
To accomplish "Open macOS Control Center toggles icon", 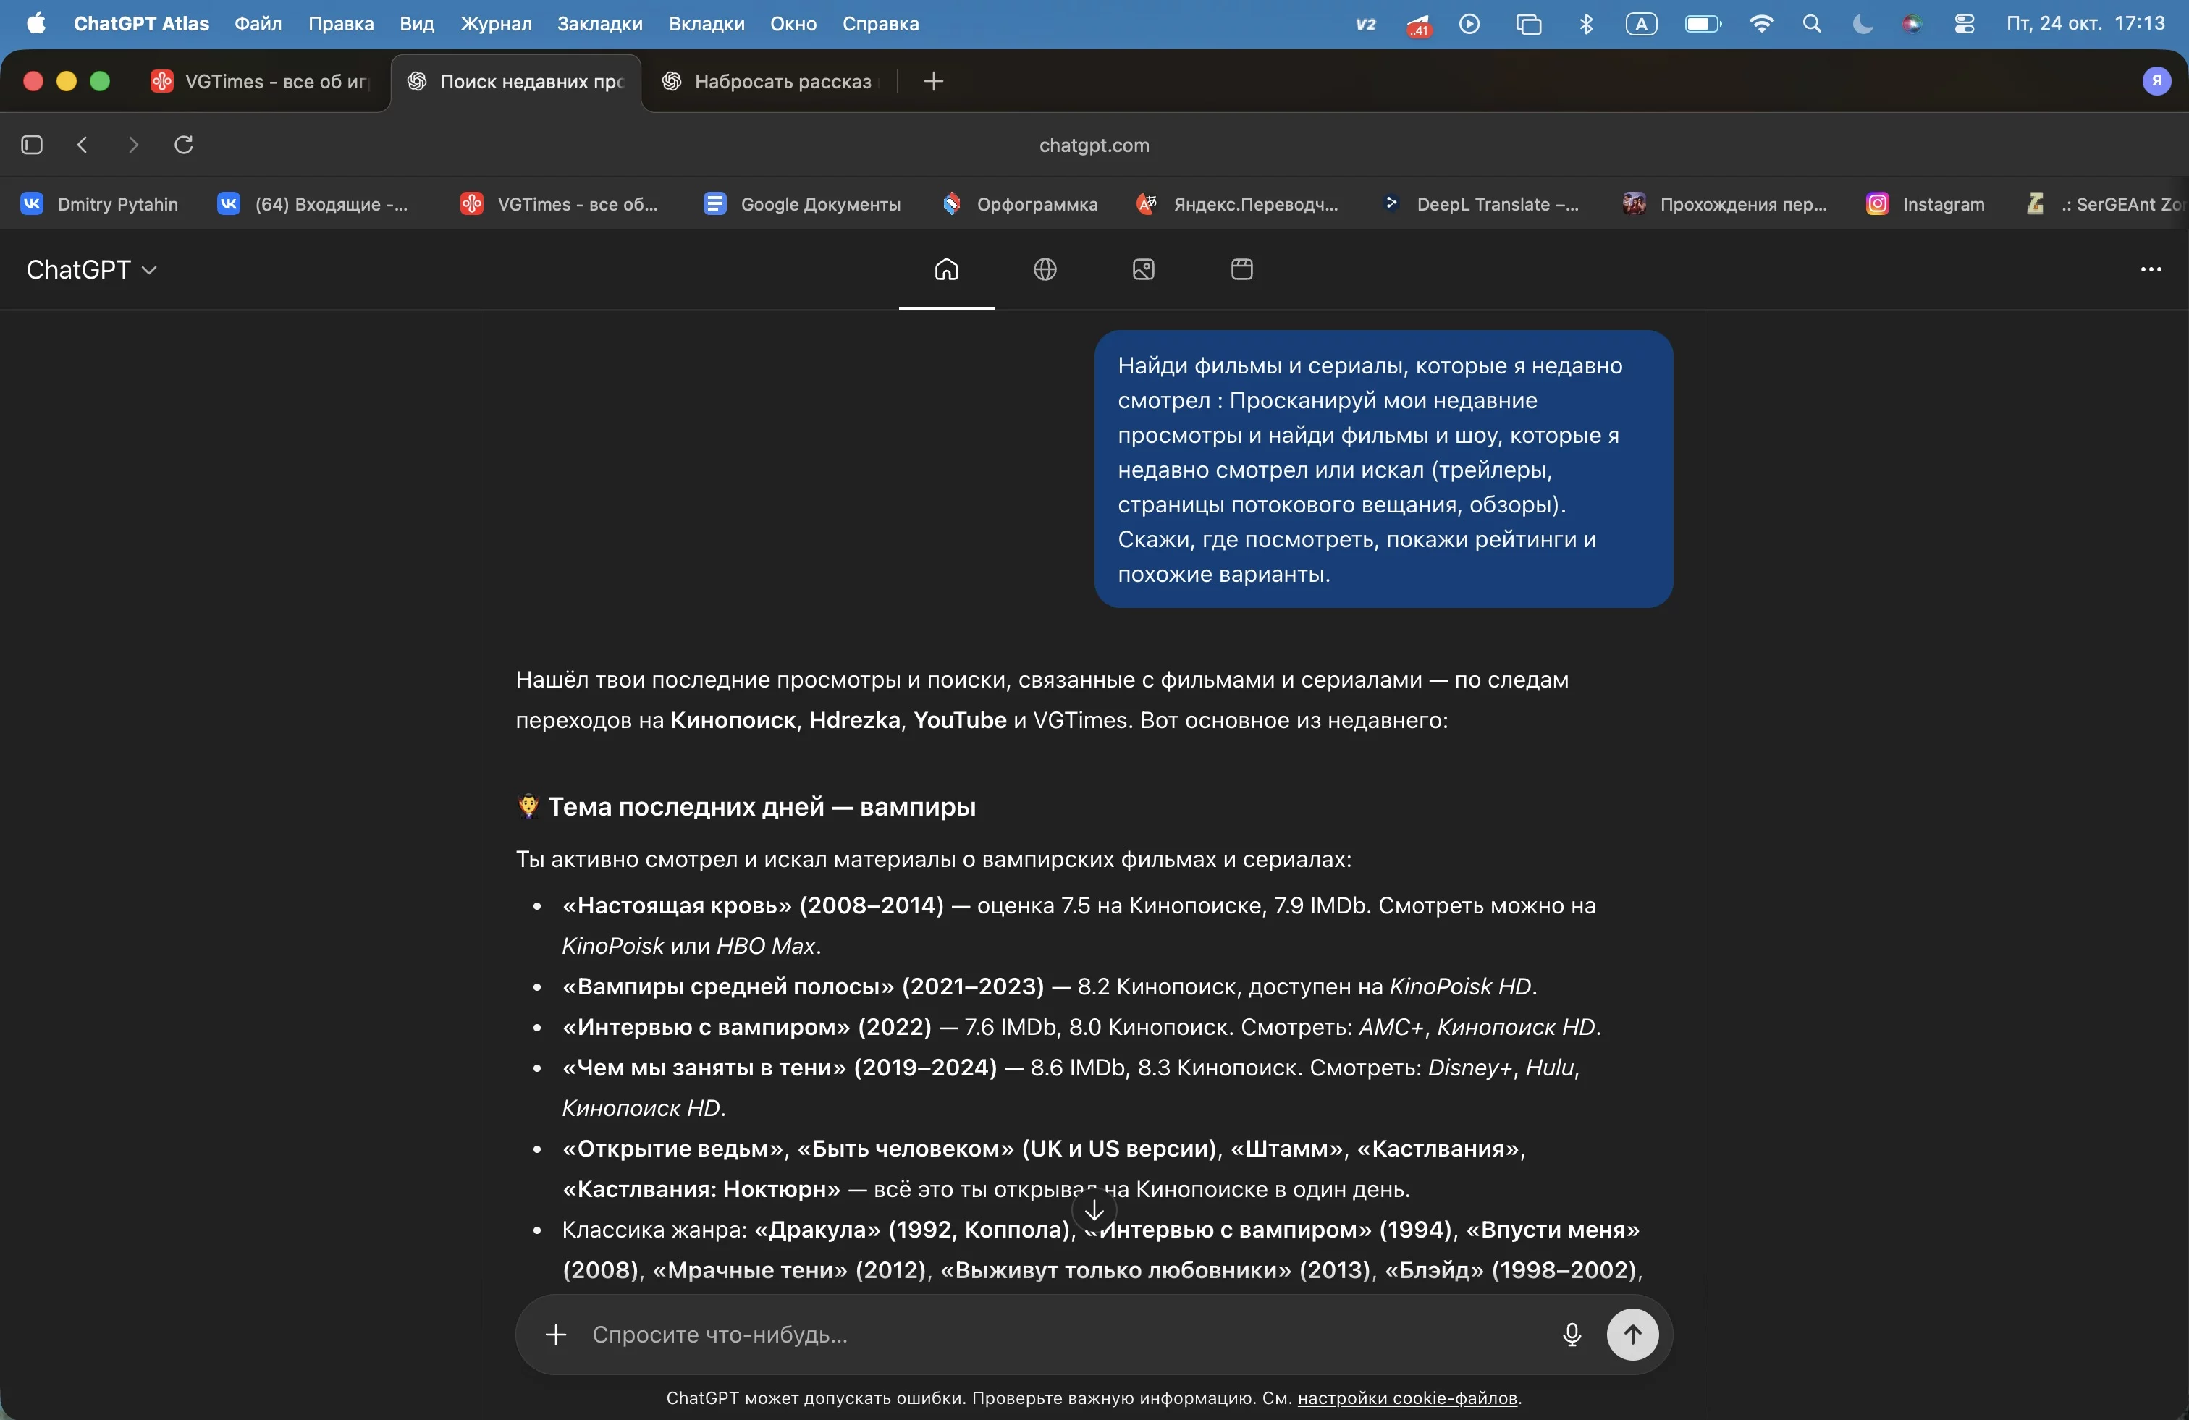I will (x=1964, y=24).
